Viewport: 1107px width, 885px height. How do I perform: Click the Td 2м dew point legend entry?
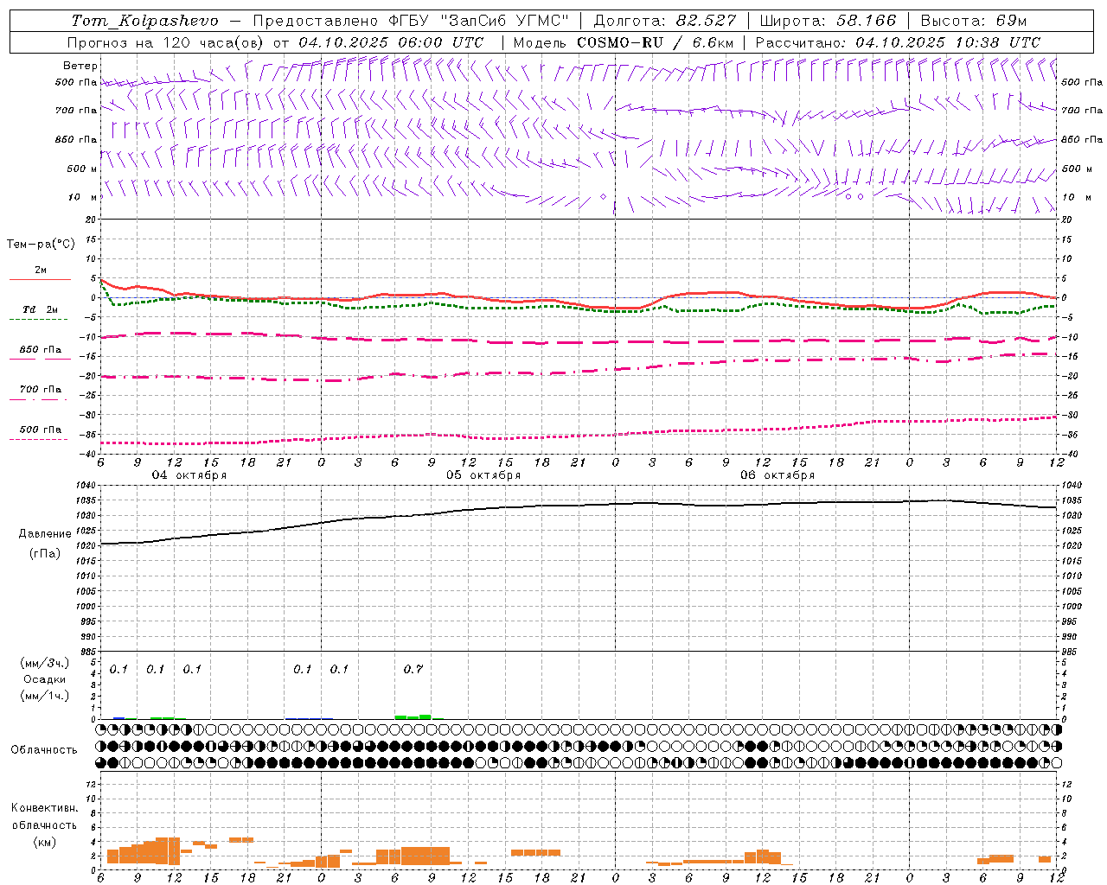tap(40, 309)
